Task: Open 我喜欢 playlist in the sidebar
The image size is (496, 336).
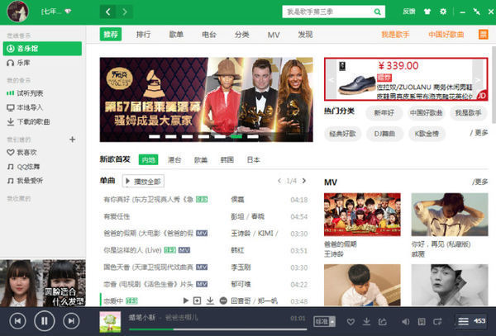Action: click(x=22, y=152)
